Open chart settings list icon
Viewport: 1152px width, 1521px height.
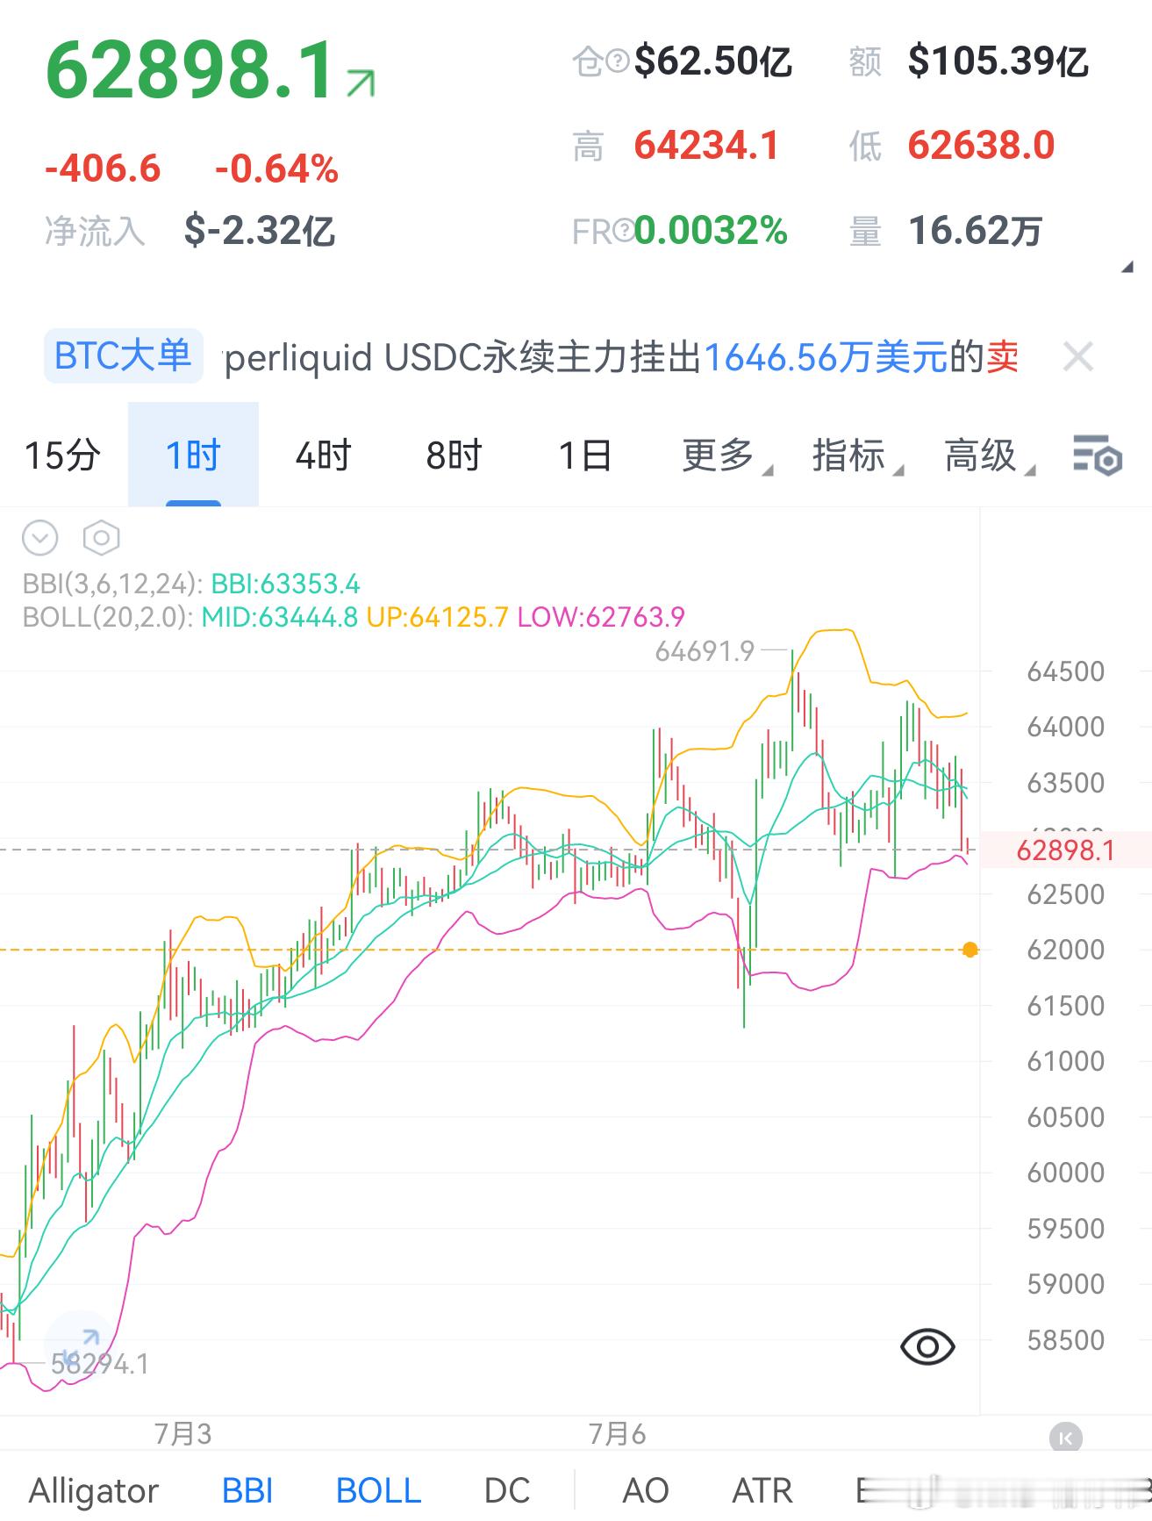point(1097,456)
